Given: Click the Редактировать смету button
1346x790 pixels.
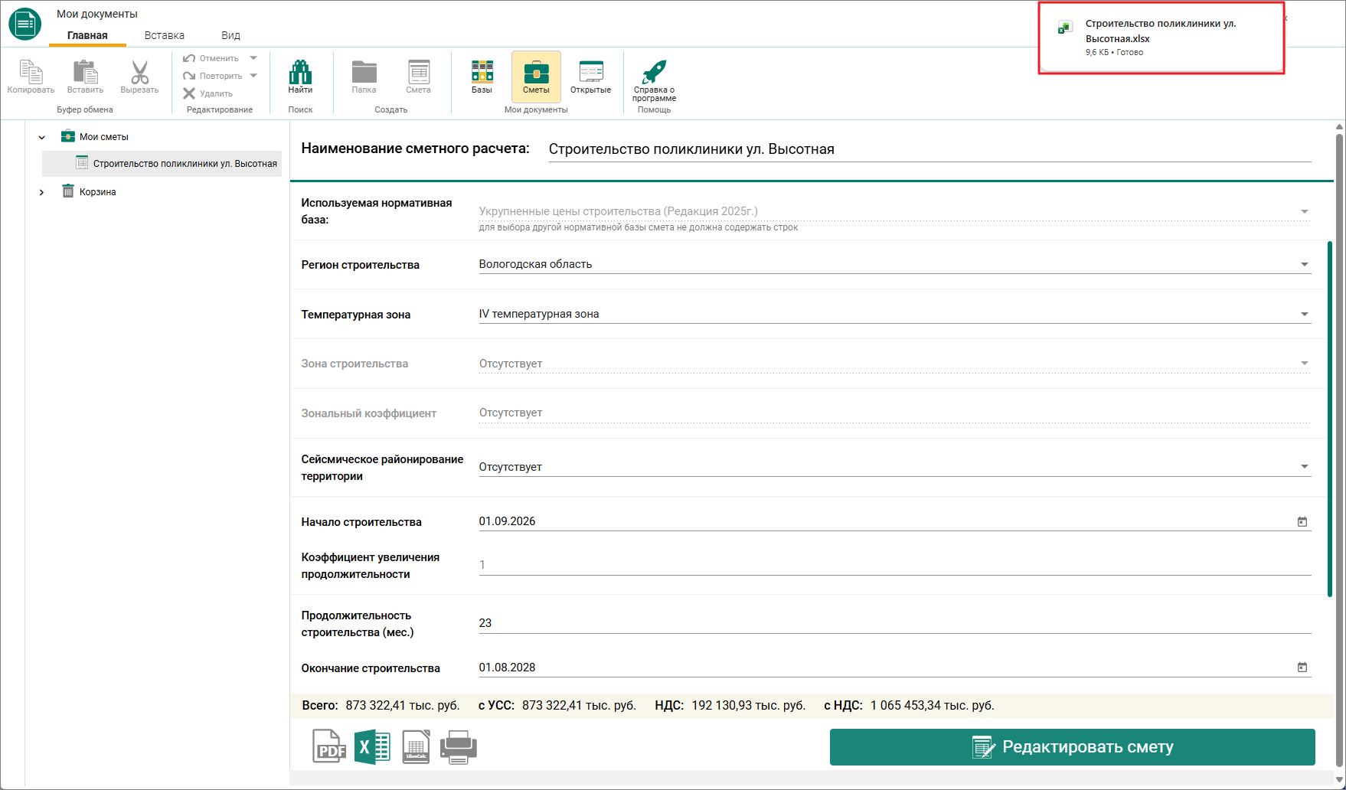Looking at the screenshot, I should 1072,747.
